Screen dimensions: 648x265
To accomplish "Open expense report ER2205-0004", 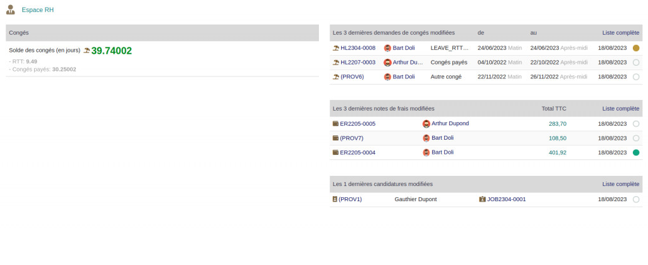I will click(358, 152).
